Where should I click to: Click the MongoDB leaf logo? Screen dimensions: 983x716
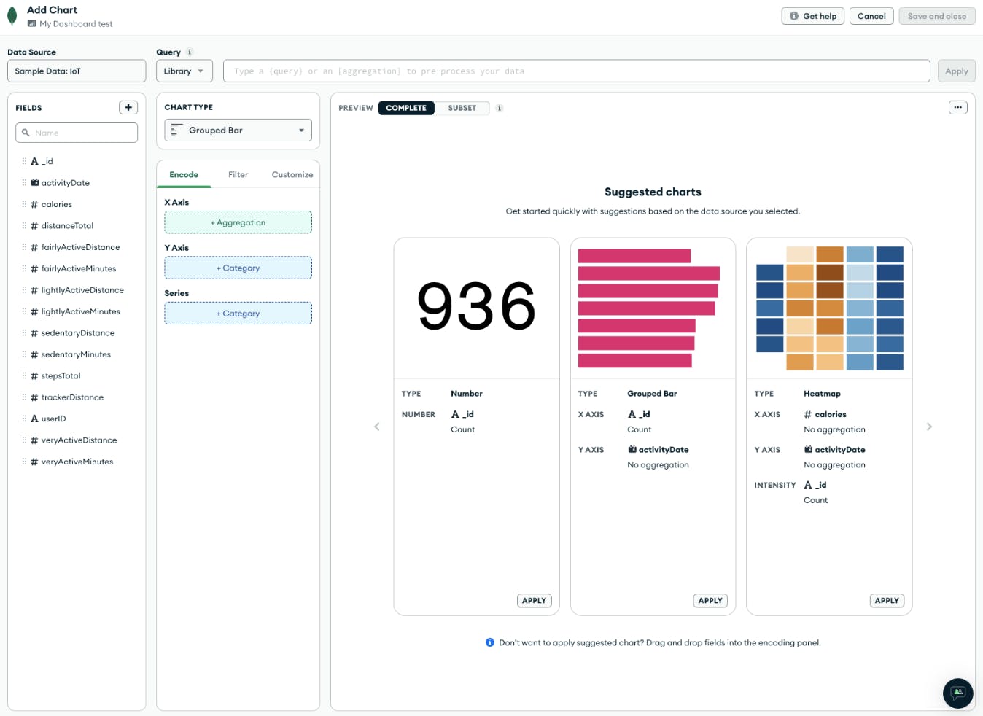(11, 15)
